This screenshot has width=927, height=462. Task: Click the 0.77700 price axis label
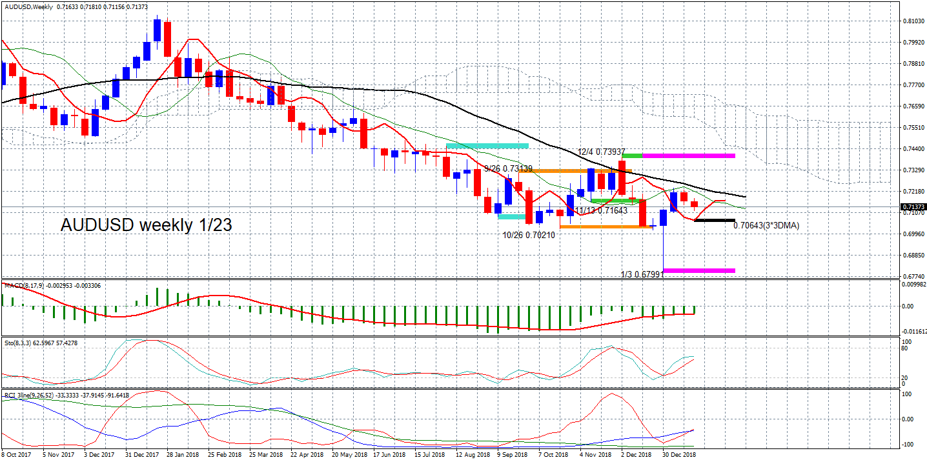[913, 85]
